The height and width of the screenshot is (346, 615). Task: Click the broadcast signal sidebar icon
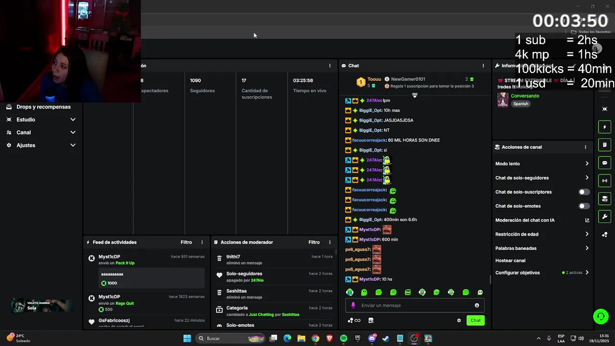pos(605,181)
